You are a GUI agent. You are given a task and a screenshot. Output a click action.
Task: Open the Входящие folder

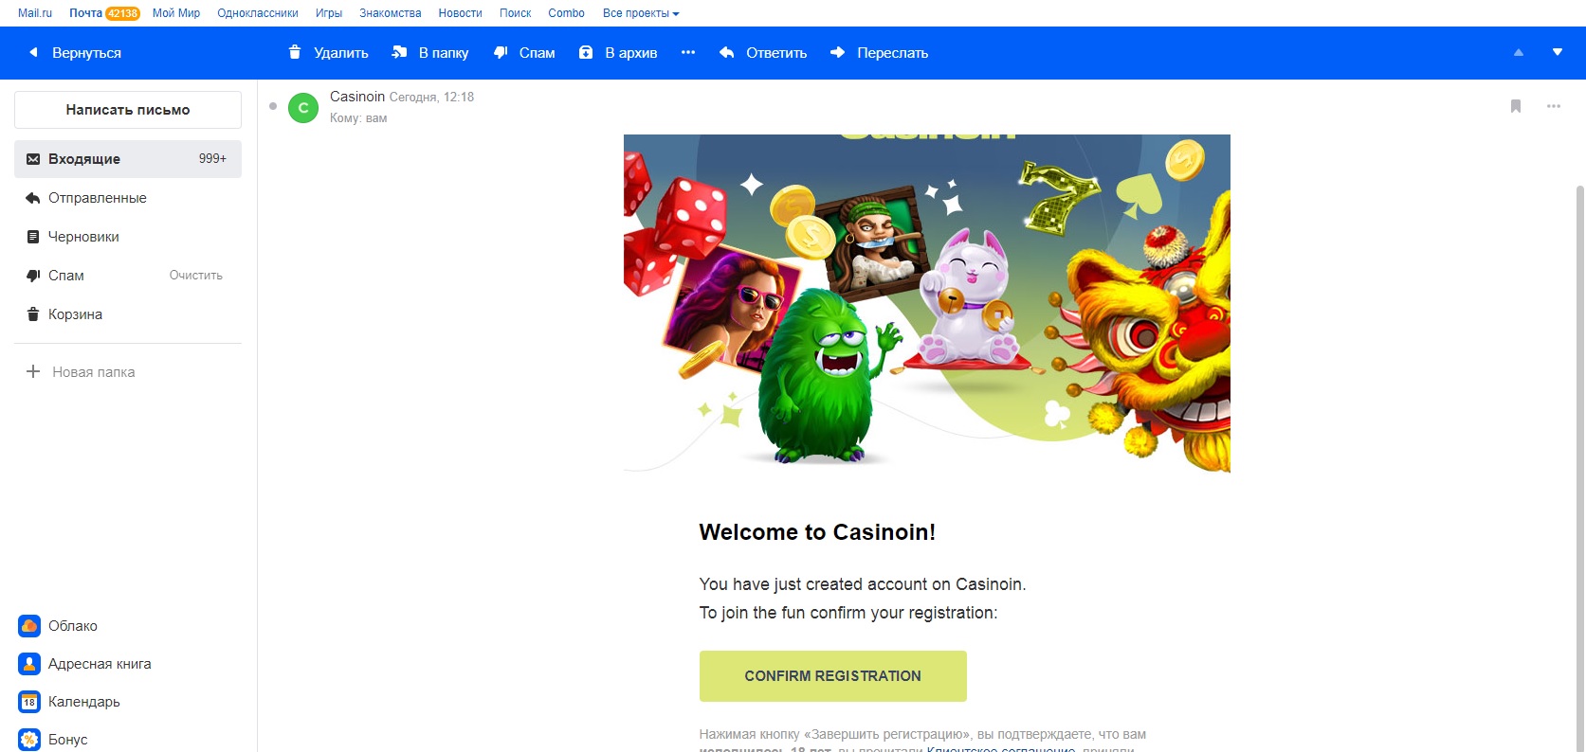tap(128, 159)
